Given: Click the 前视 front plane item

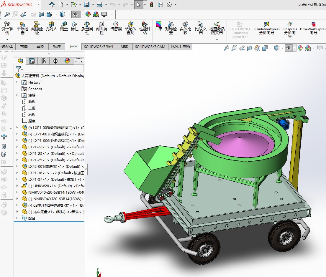Looking at the screenshot, I should coord(32,102).
